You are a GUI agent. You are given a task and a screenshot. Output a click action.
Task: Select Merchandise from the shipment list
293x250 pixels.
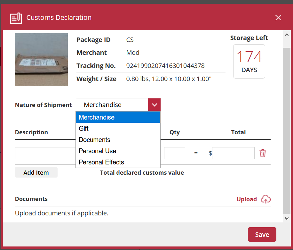click(97, 117)
